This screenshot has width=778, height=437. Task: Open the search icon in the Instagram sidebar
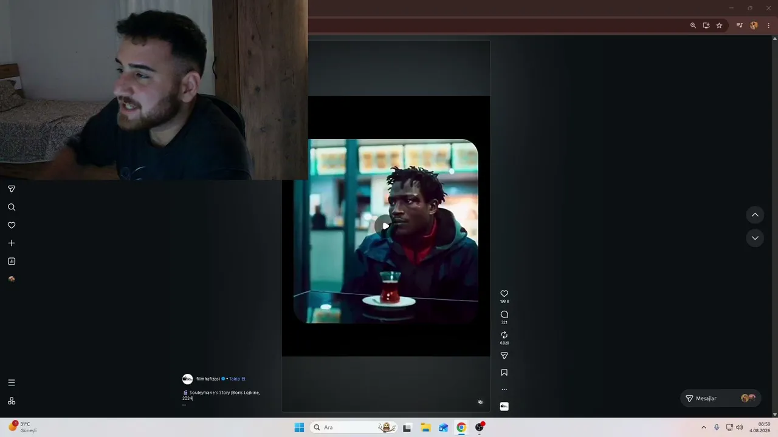12,207
